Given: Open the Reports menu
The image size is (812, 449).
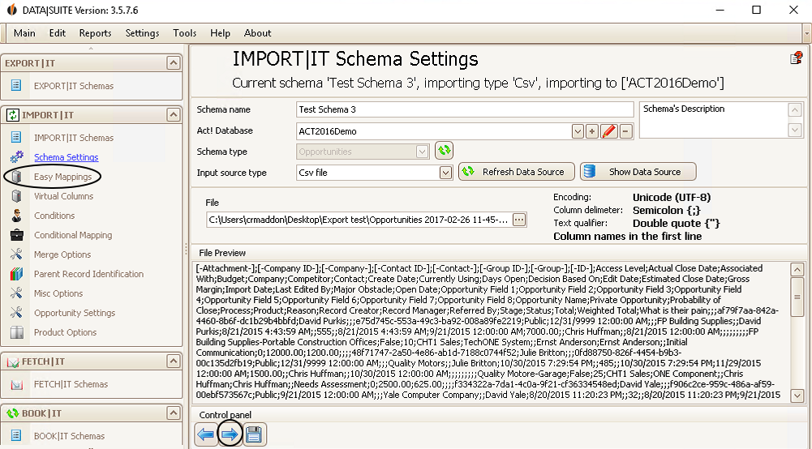Looking at the screenshot, I should (x=95, y=33).
